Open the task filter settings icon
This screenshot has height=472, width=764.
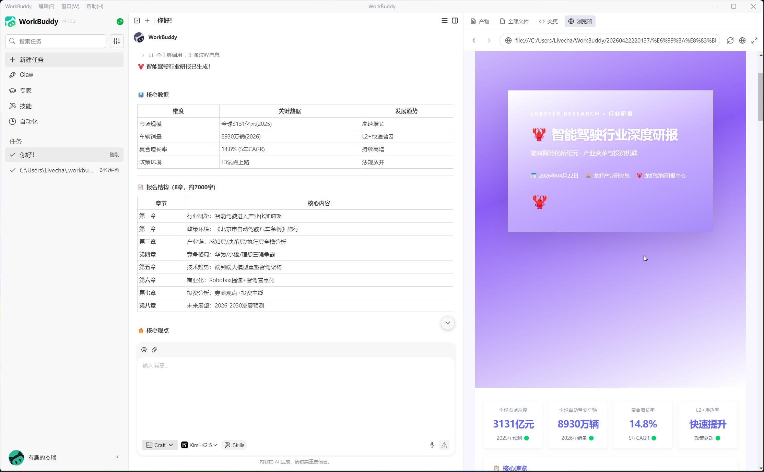coord(117,41)
